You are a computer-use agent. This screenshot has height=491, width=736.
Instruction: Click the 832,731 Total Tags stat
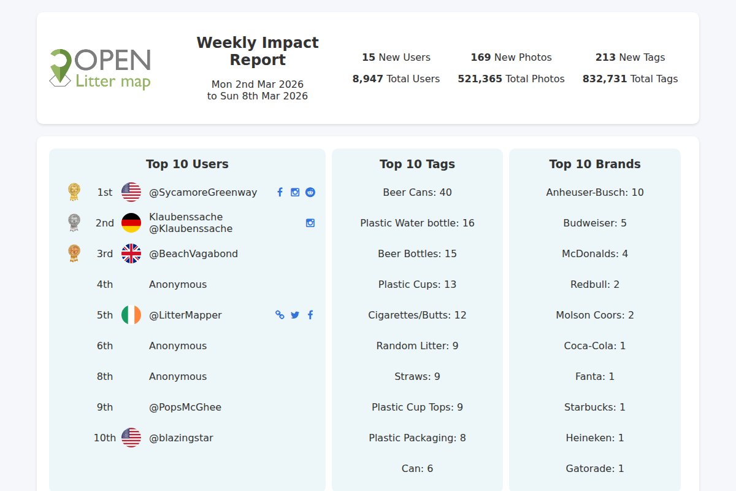click(631, 79)
